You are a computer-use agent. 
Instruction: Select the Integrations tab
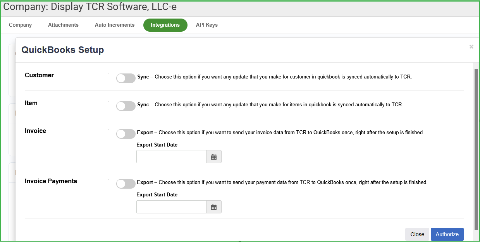pyautogui.click(x=165, y=25)
